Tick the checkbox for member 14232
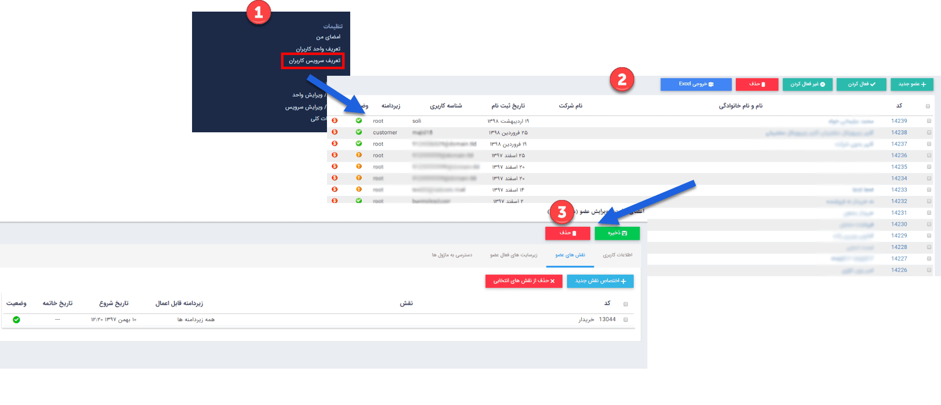The height and width of the screenshot is (405, 941). (x=929, y=201)
